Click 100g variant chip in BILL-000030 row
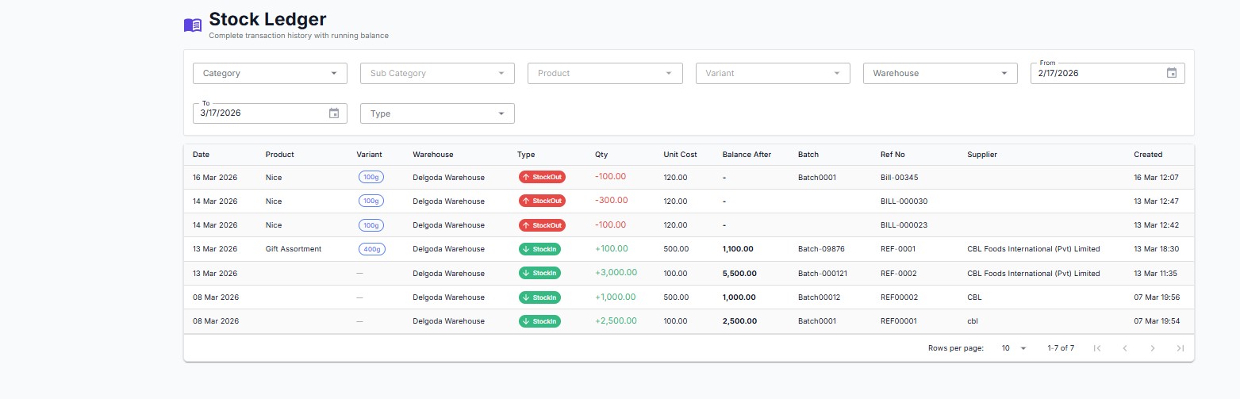The width and height of the screenshot is (1240, 399). [371, 201]
